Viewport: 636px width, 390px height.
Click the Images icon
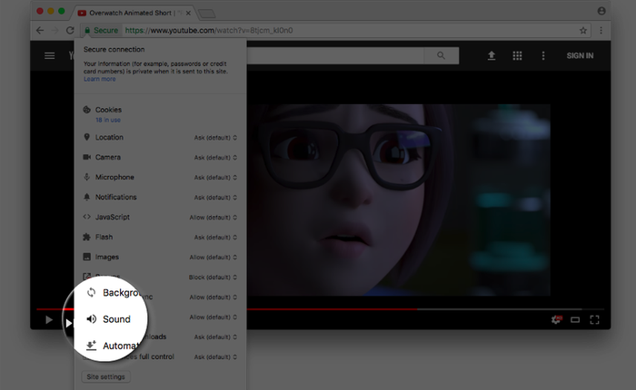(x=86, y=257)
